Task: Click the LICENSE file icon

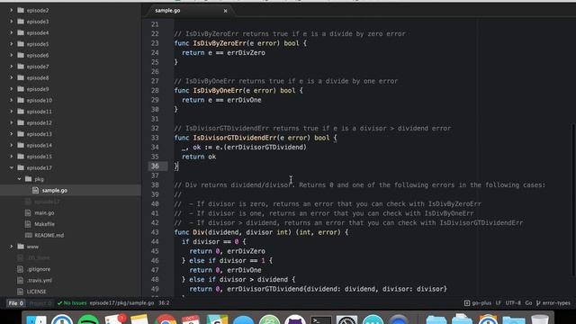Action: point(20,292)
